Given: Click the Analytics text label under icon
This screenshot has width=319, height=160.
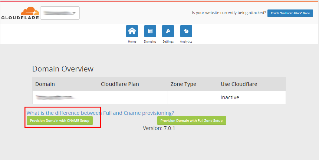Looking at the screenshot, I should tap(186, 41).
